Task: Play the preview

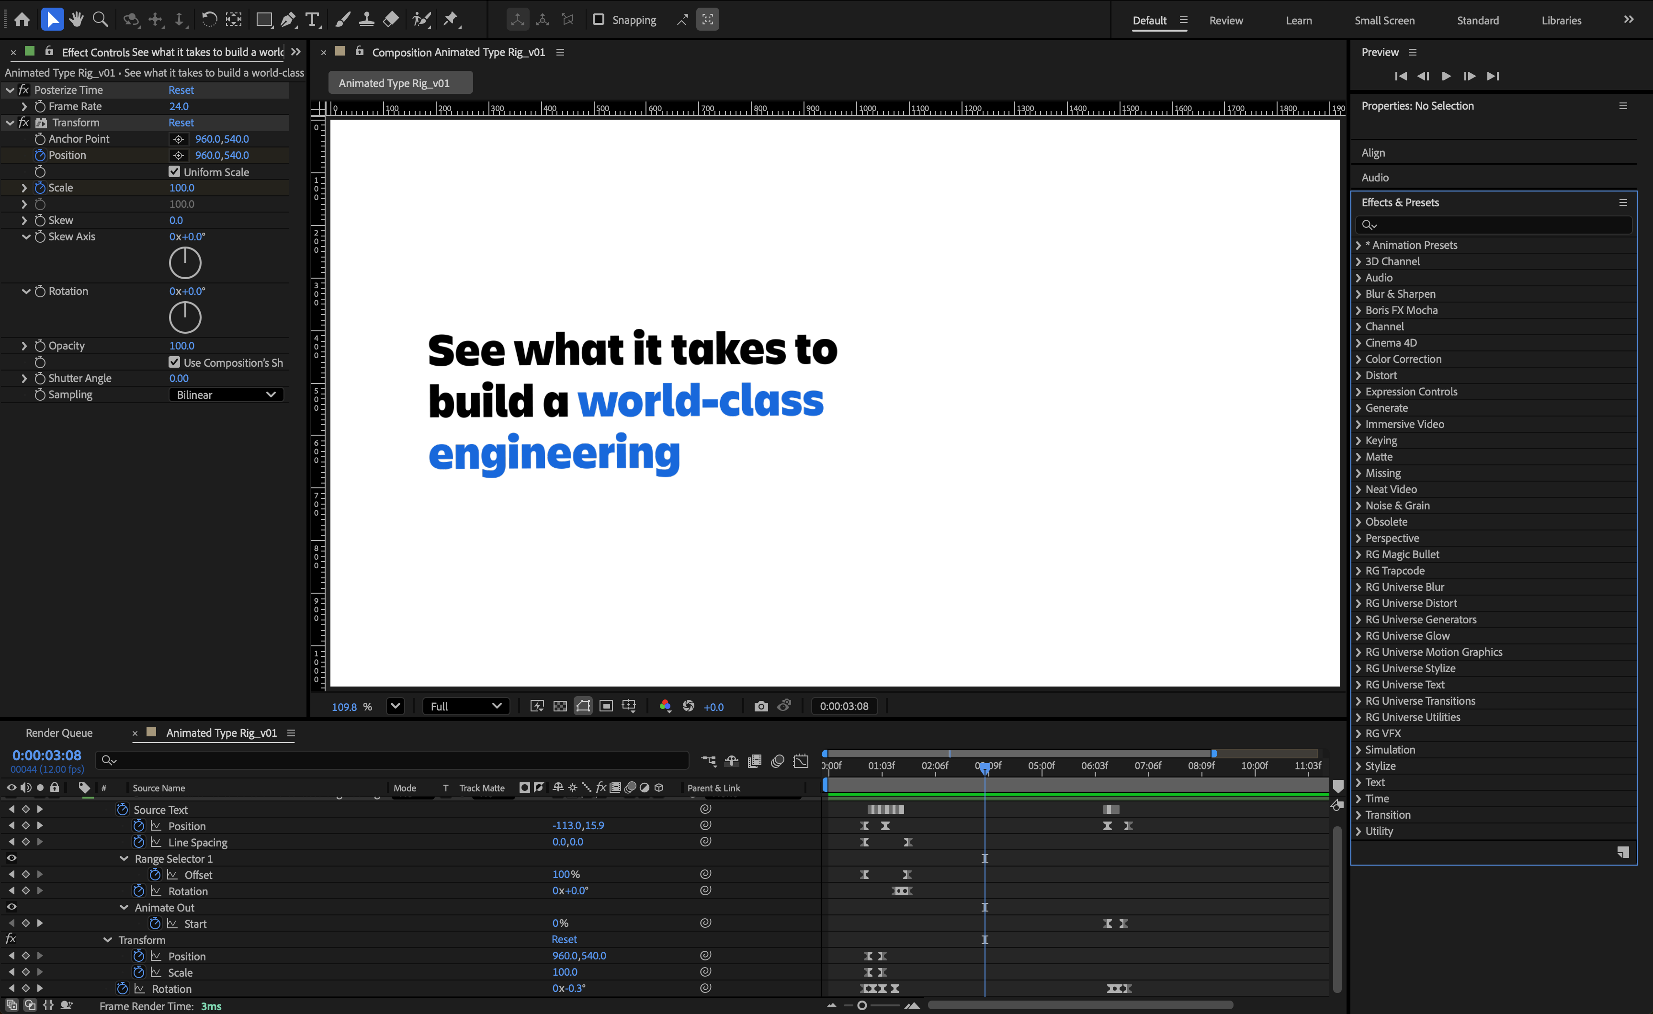Action: tap(1446, 76)
